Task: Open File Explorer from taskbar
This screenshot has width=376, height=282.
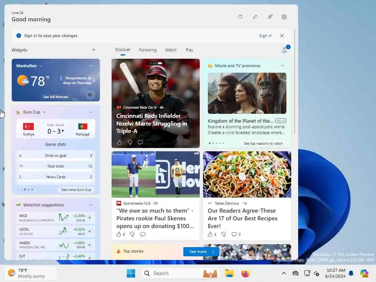Action: 229,273
